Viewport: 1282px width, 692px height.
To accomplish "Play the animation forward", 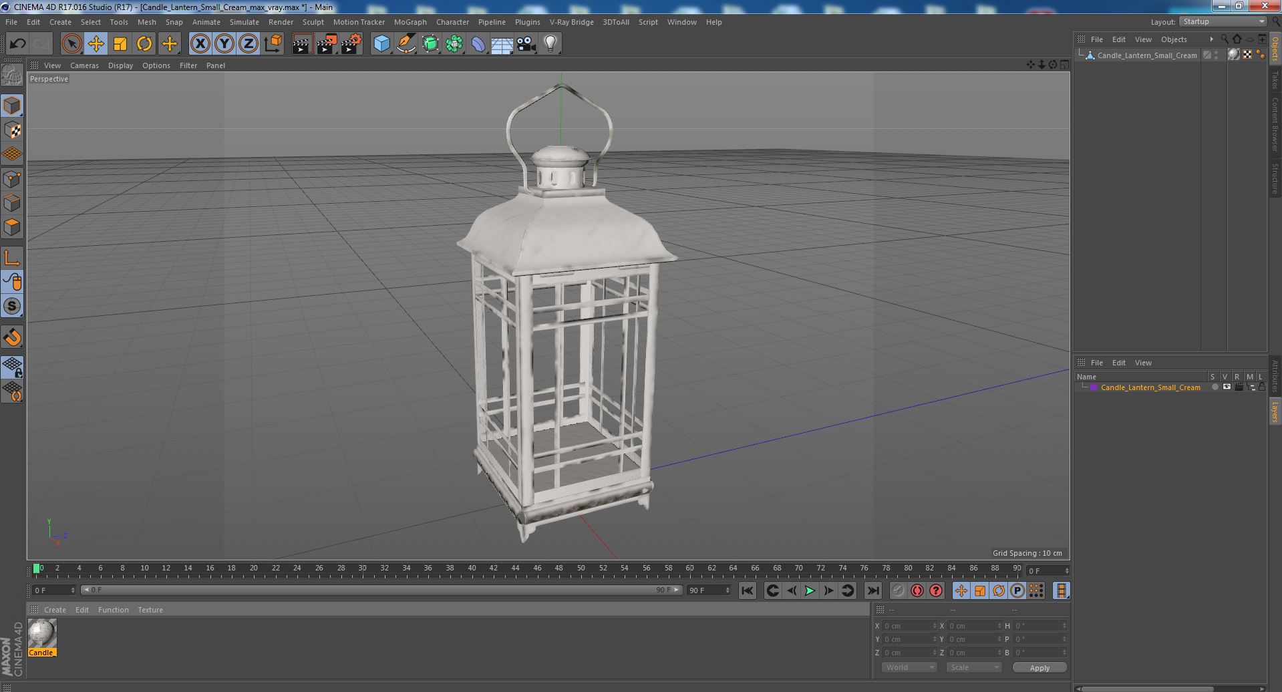I will 810,590.
